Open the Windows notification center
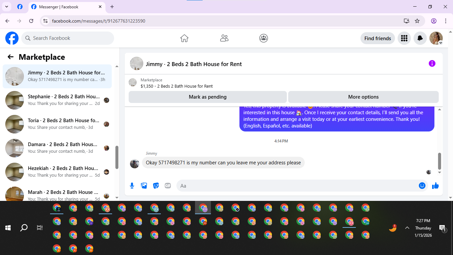The height and width of the screenshot is (255, 453). tap(443, 228)
